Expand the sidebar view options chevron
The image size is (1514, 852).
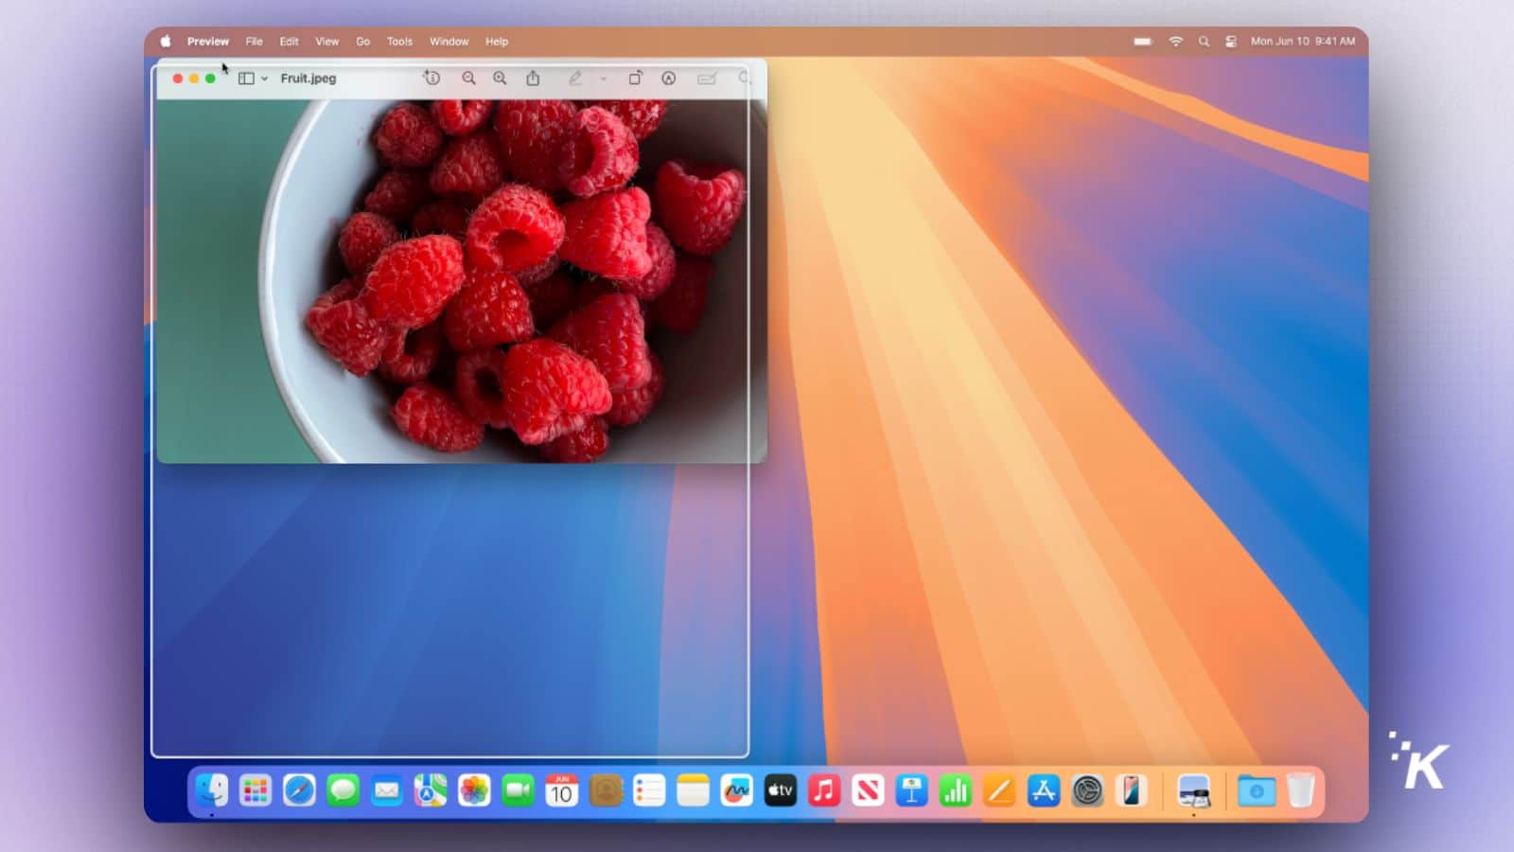pos(265,80)
